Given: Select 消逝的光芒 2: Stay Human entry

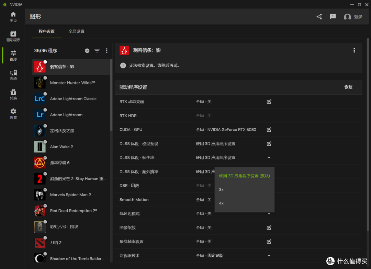Looking at the screenshot, I should pos(71,179).
